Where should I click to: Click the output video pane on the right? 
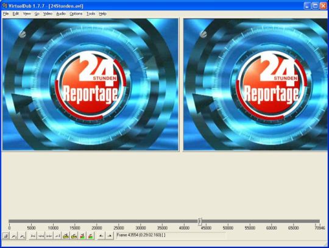tap(255, 84)
